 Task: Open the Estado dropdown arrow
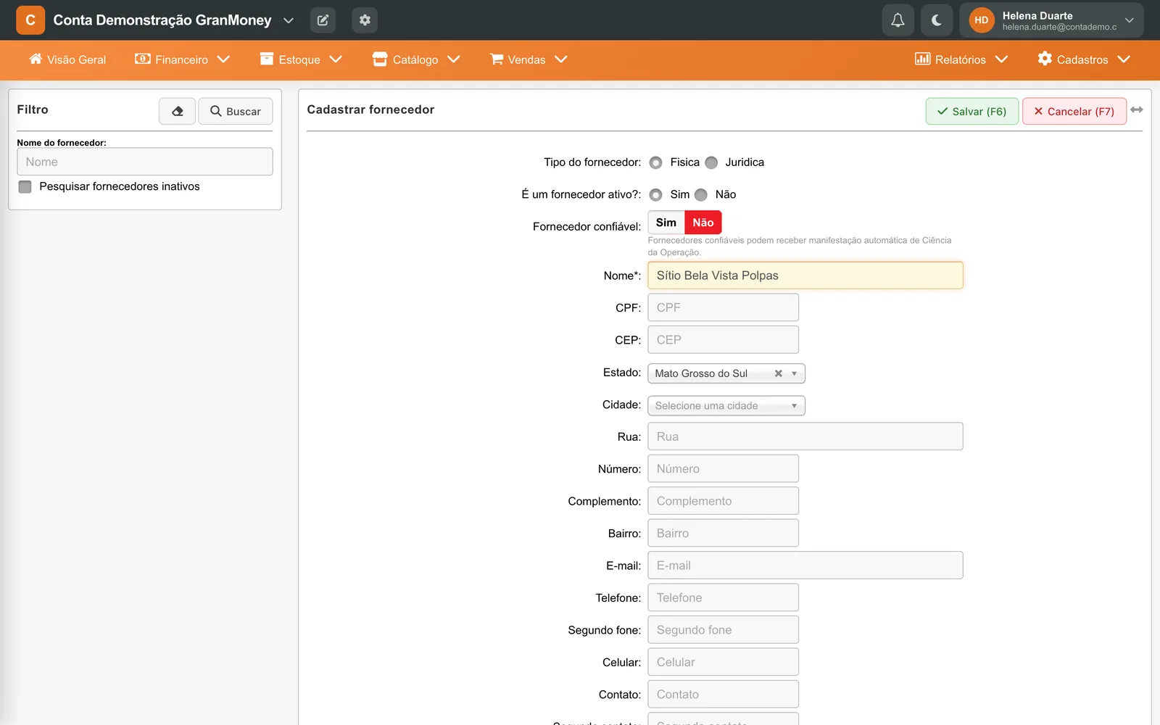click(x=794, y=373)
